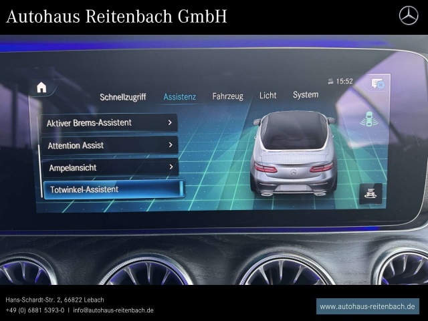Tap the Home icon
Image resolution: width=428 pixels, height=321 pixels.
pos(41,88)
